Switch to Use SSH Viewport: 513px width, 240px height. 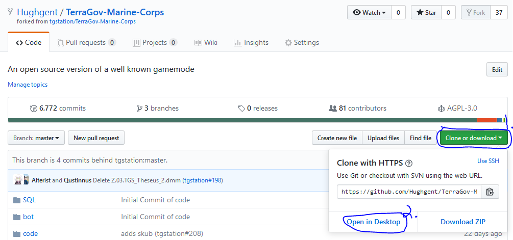[x=488, y=161]
